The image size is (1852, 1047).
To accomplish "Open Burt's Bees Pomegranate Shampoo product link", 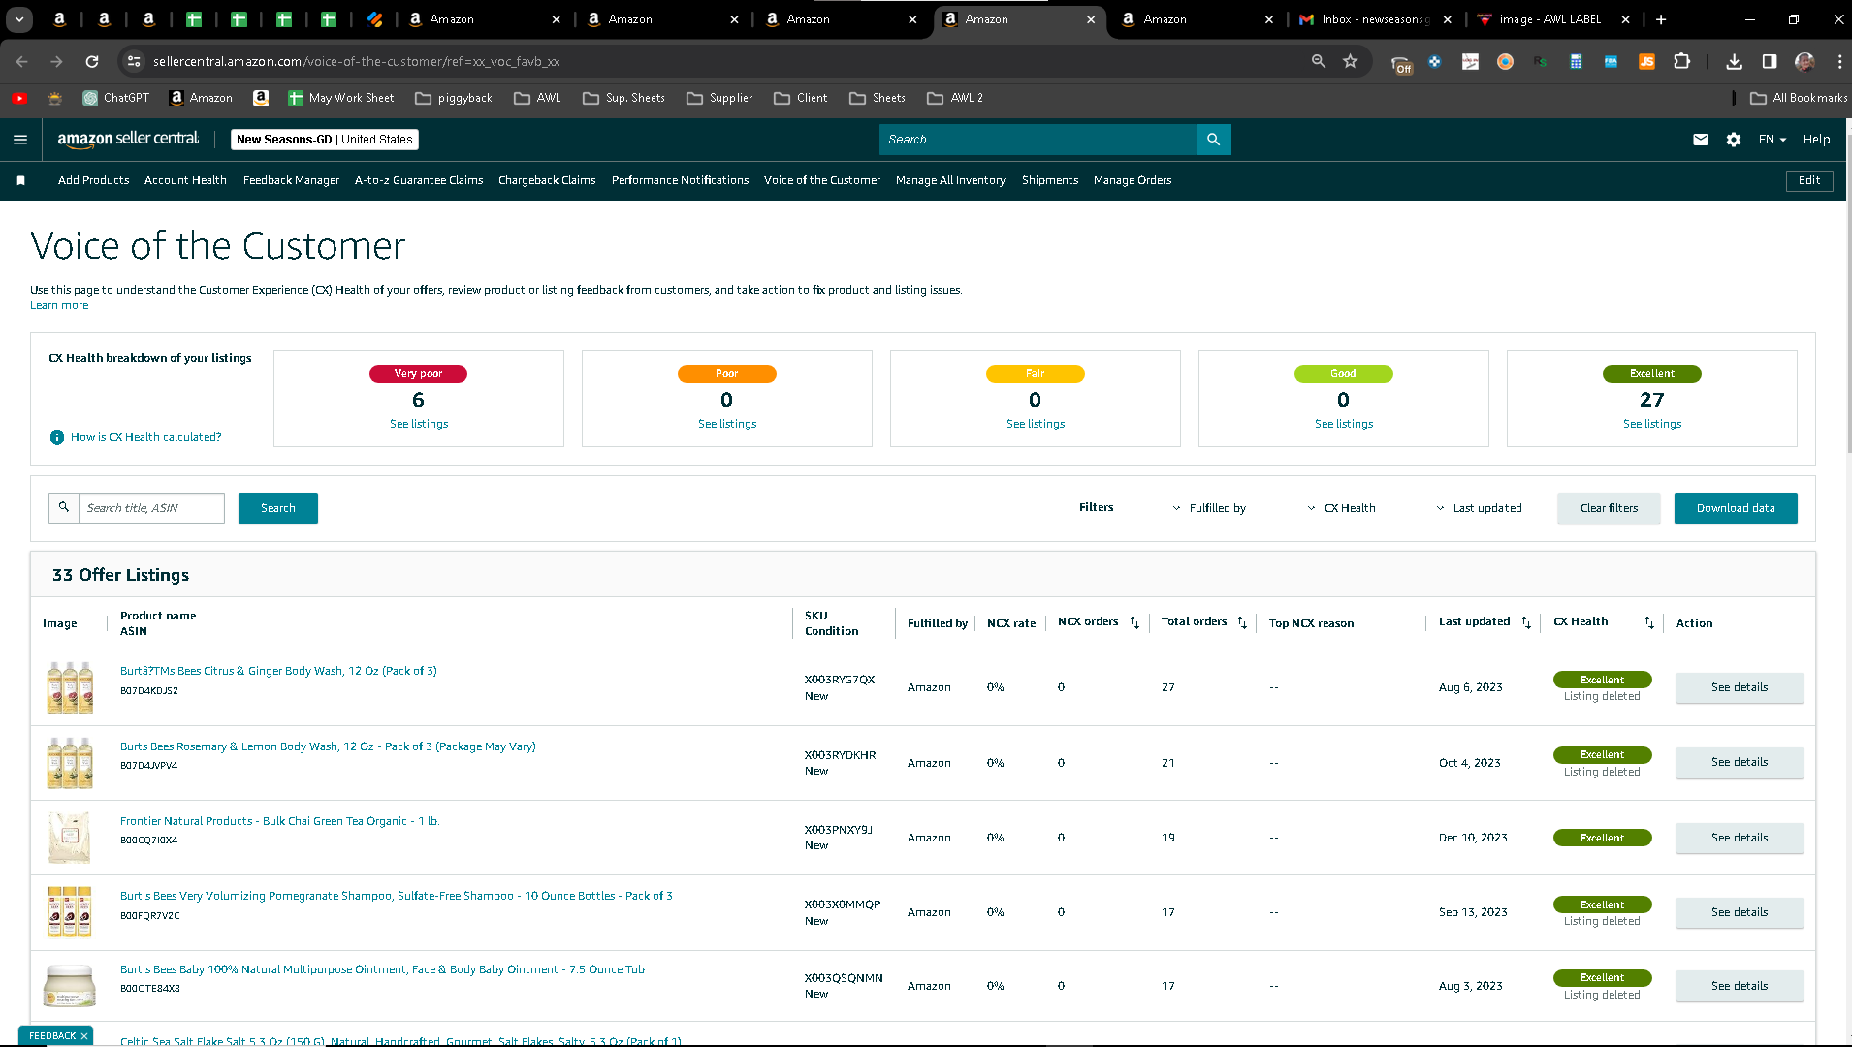I will pyautogui.click(x=397, y=896).
